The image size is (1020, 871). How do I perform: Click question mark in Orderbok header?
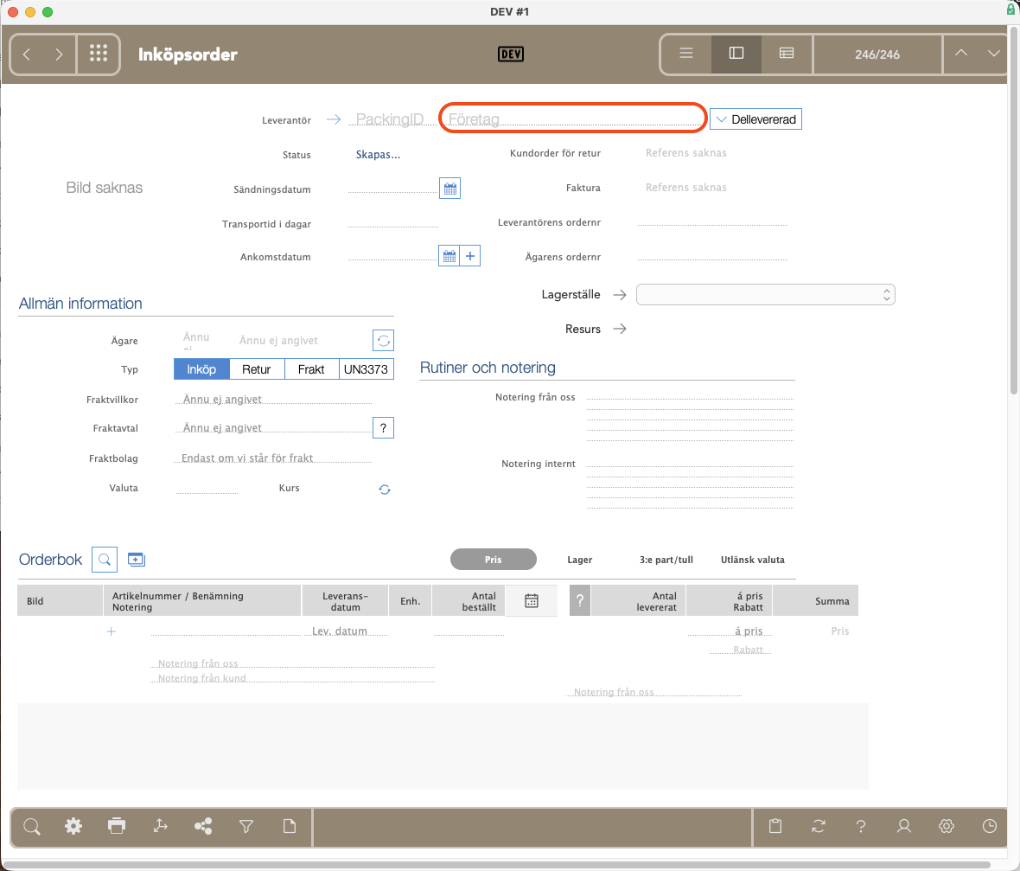(x=580, y=601)
